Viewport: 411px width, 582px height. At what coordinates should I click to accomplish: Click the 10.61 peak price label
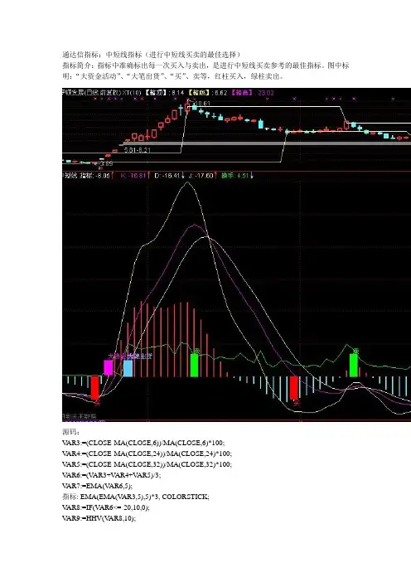click(202, 104)
